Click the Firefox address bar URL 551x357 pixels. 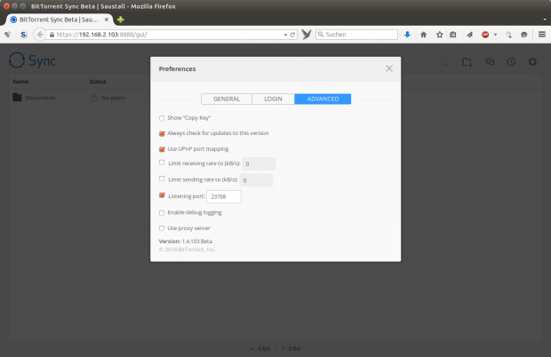coord(101,35)
